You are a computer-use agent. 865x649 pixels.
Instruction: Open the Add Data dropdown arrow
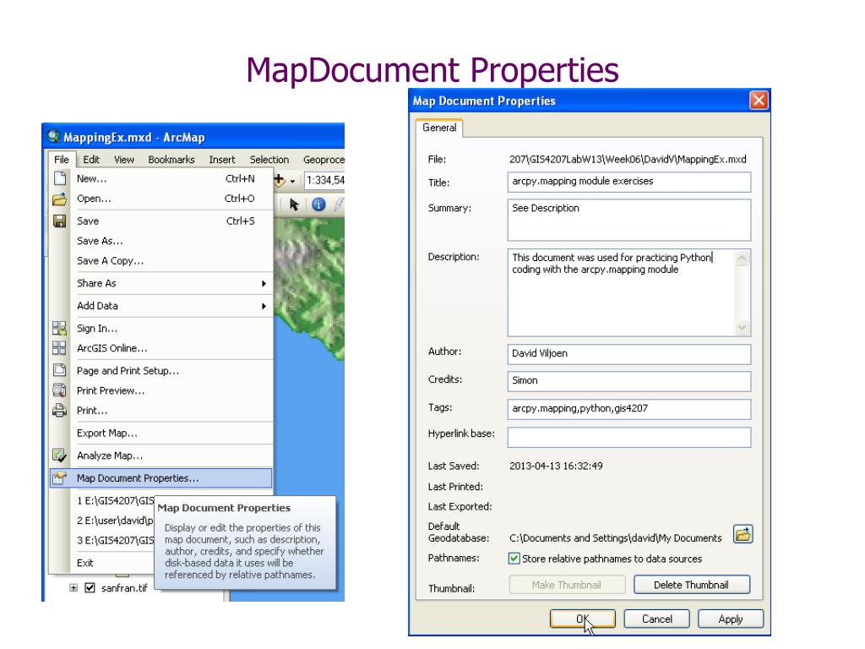[292, 181]
